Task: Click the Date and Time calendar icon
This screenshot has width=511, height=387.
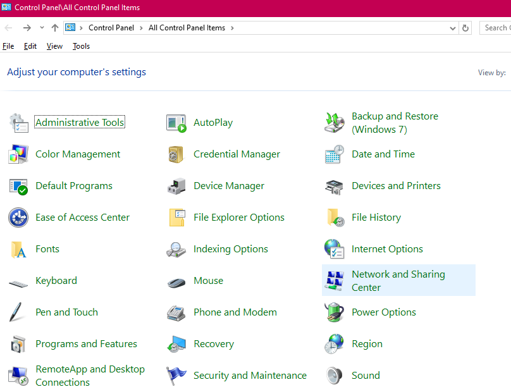Action: [x=335, y=154]
